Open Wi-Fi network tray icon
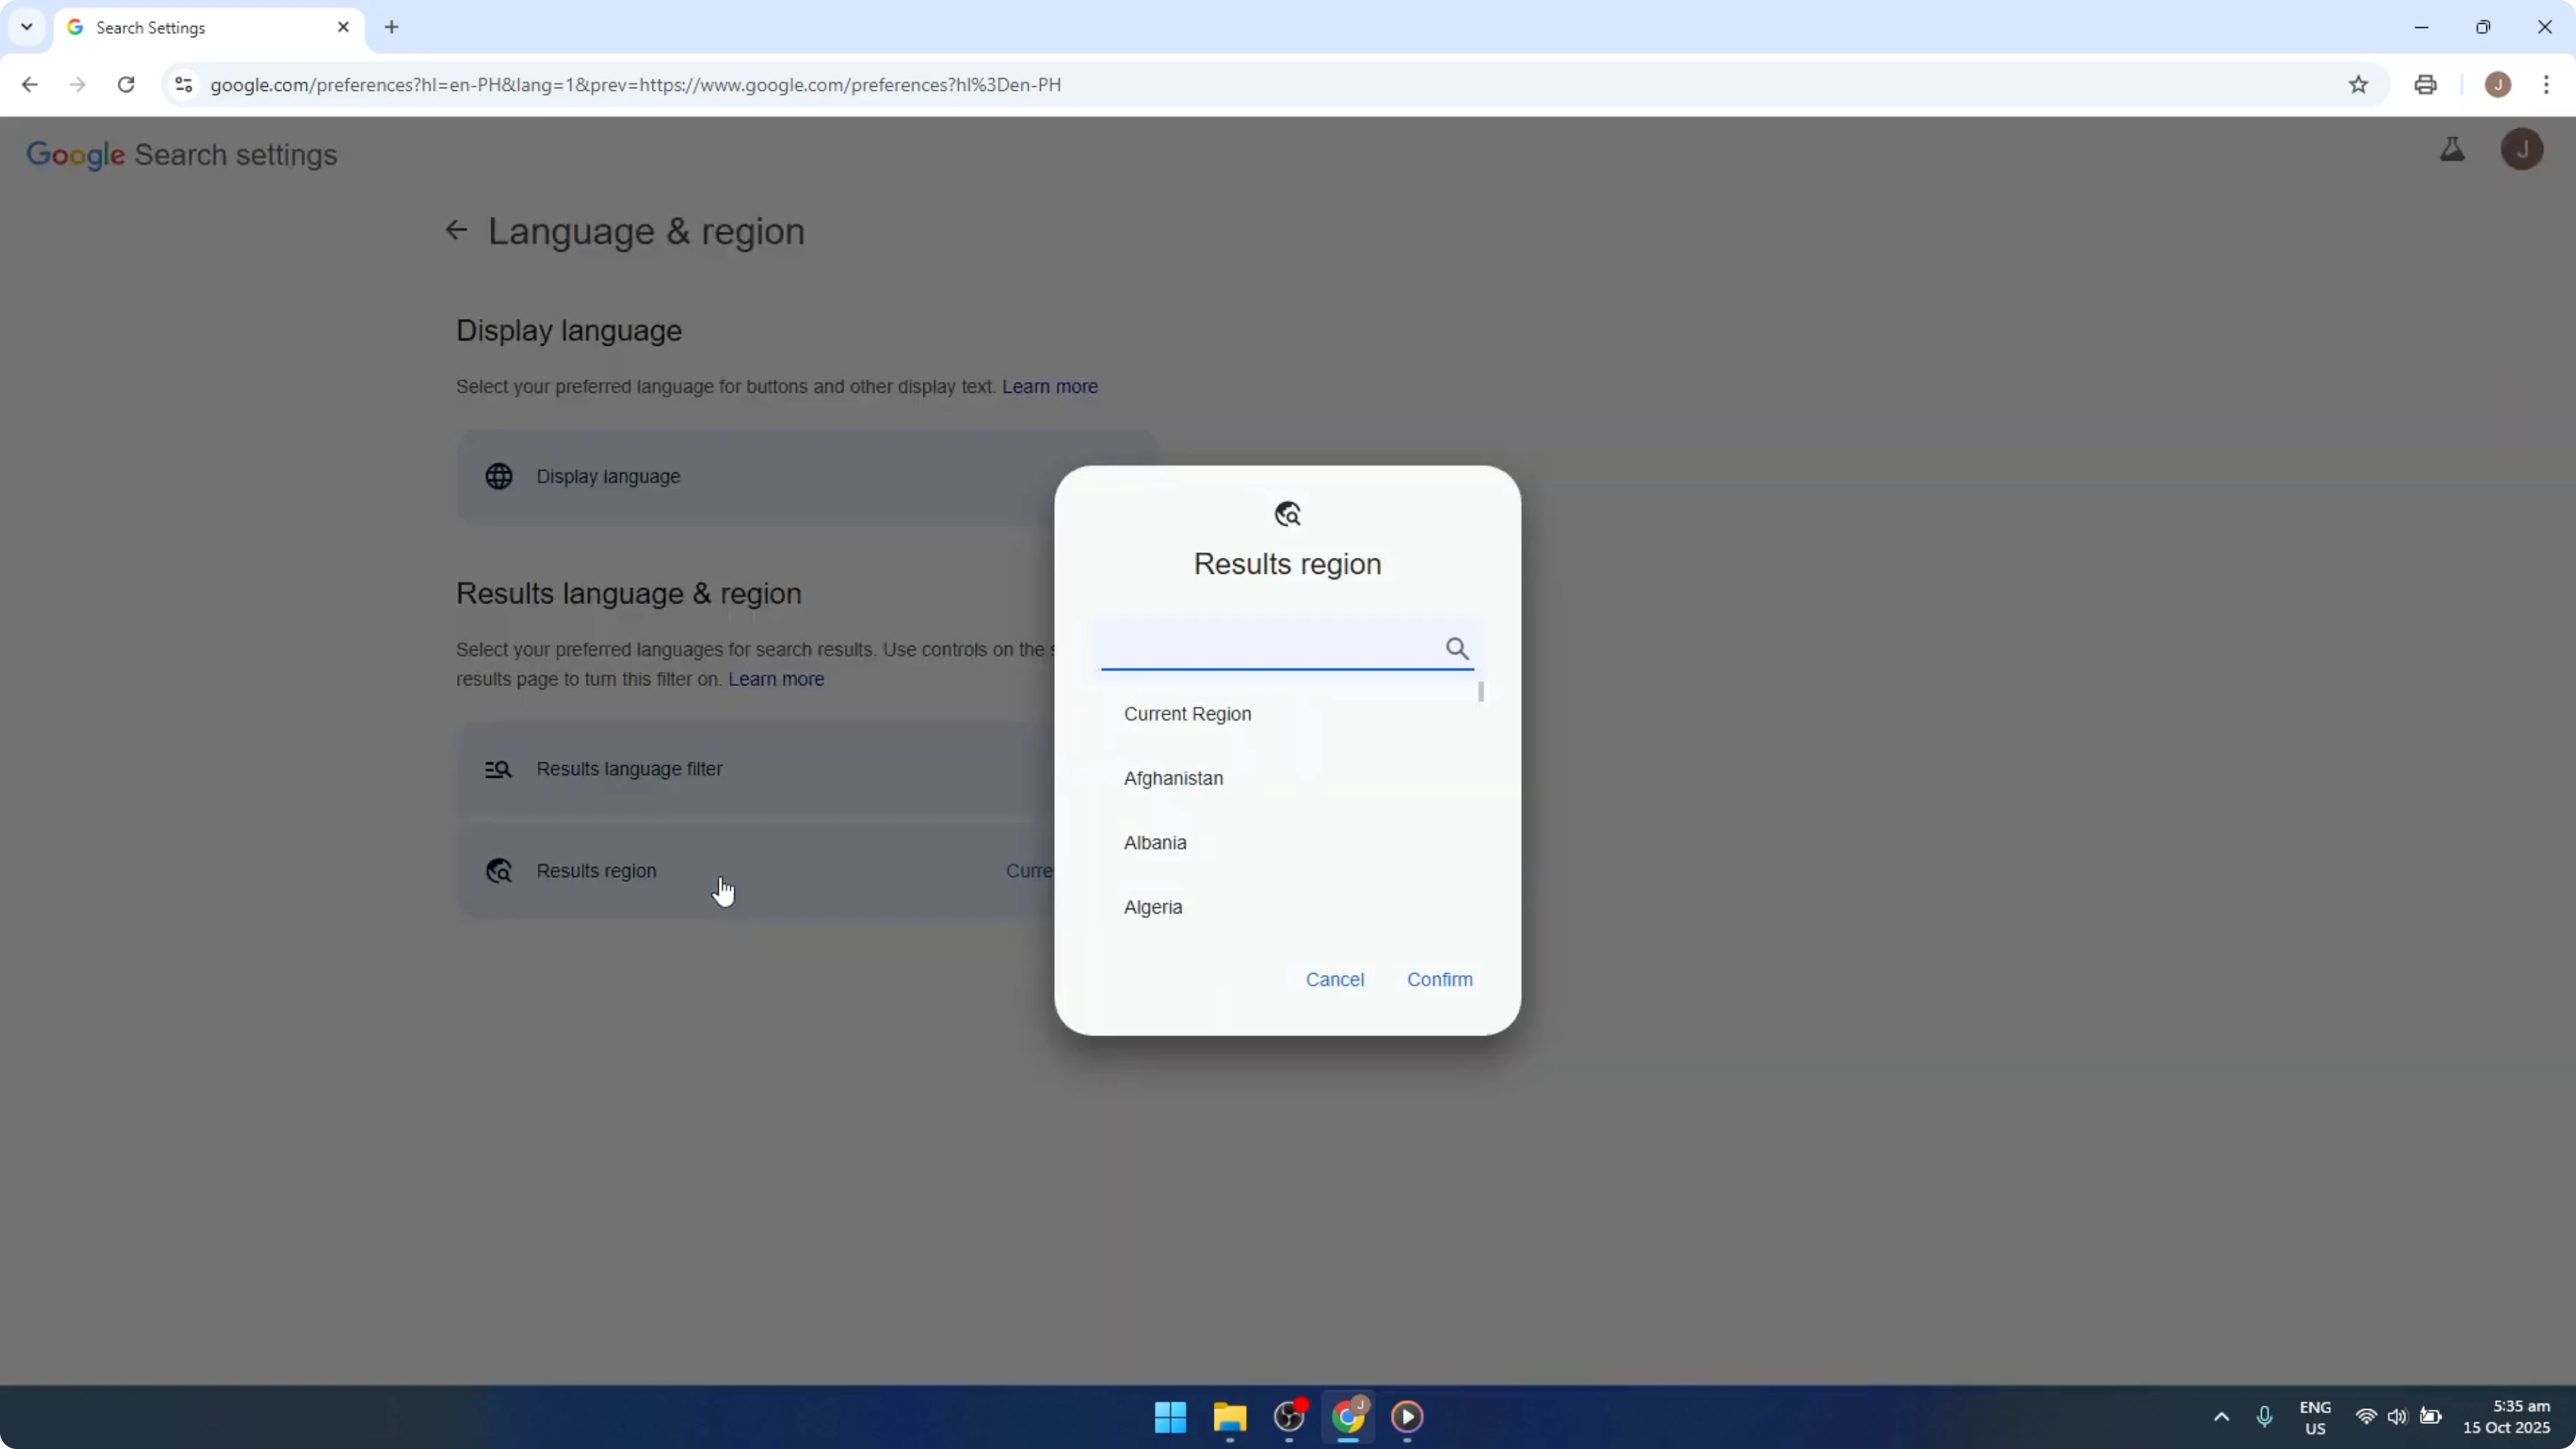Screen dimensions: 2576x1449 click(2366, 1417)
